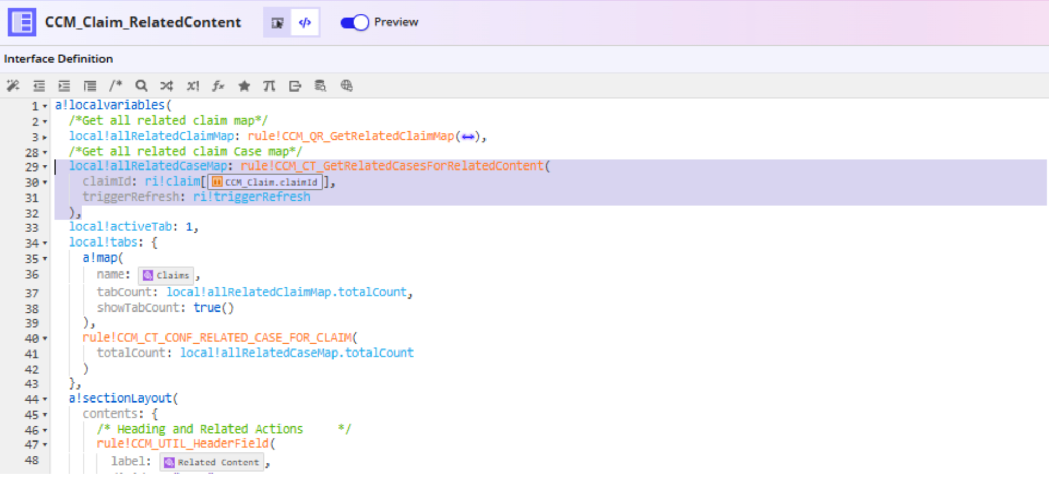1049x493 pixels.
Task: Click the comment /* toolbar icon
Action: point(116,85)
